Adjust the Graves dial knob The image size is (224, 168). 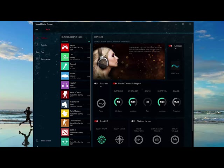tap(148, 102)
